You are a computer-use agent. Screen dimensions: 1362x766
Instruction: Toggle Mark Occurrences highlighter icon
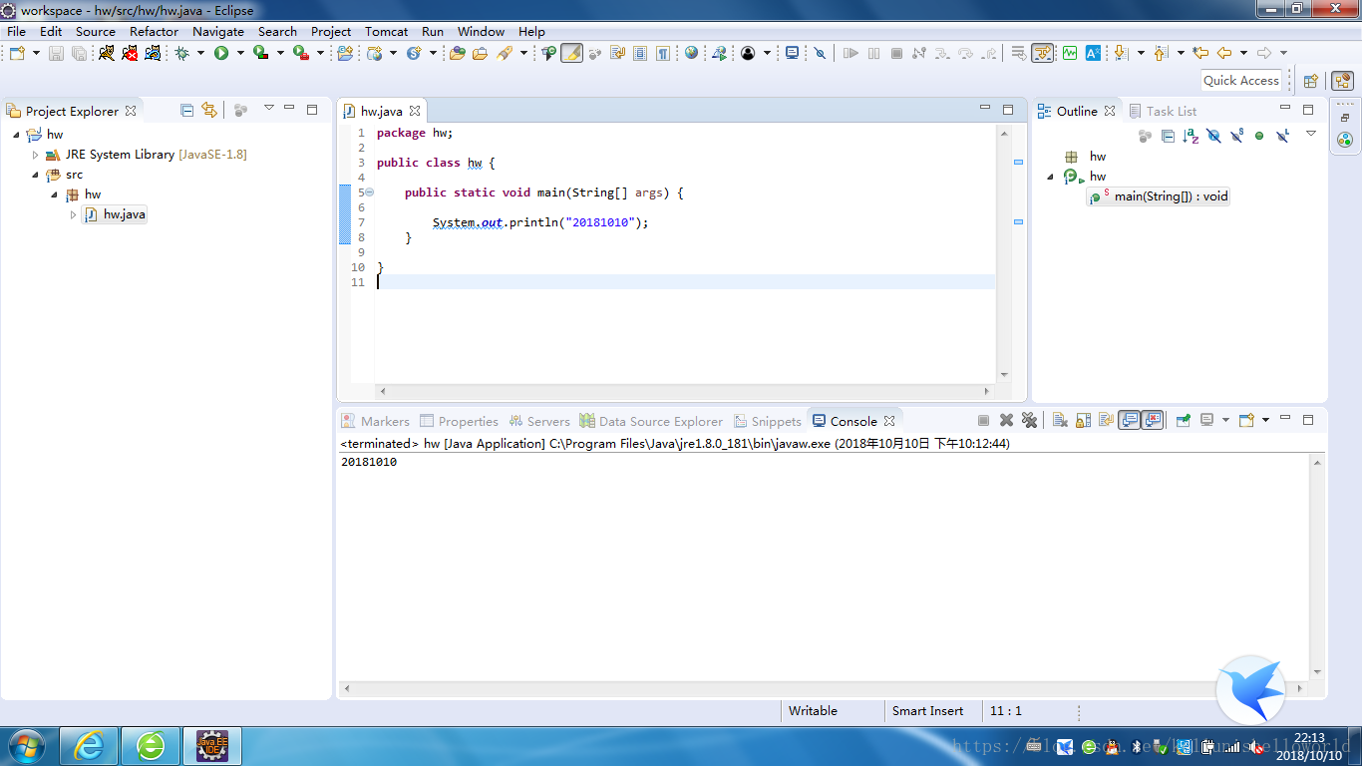pyautogui.click(x=571, y=53)
